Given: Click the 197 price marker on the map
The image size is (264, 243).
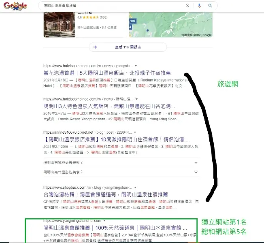Looking at the screenshot, I should (x=133, y=21).
